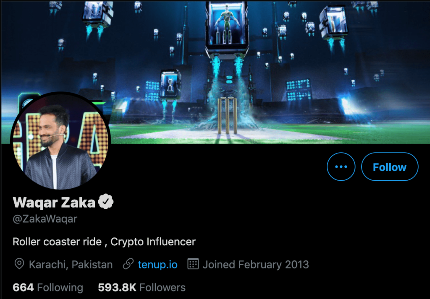Image resolution: width=430 pixels, height=299 pixels.
Task: Click the @ZakaWaqar username handle
Action: coord(44,218)
